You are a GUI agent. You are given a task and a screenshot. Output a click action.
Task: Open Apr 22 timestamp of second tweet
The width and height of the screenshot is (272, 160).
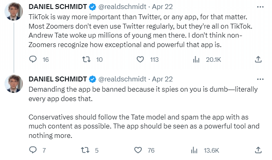pos(163,79)
